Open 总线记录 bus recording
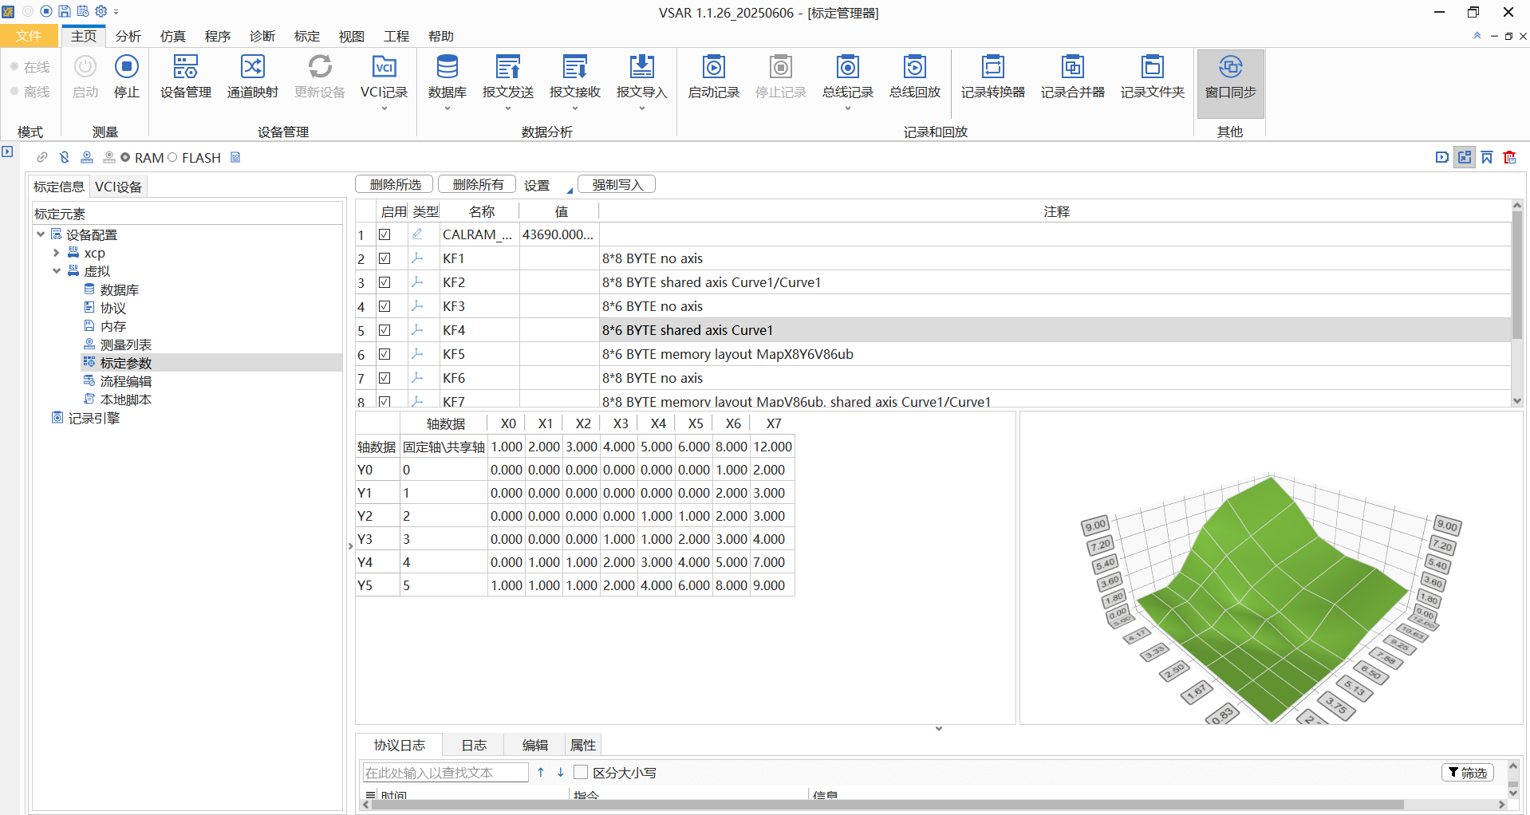Viewport: 1530px width, 815px height. (848, 77)
